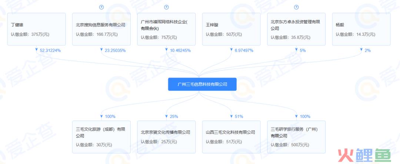Click 认缴金额：51万(元) text
Screen dimensions: 400x164
click(224, 142)
